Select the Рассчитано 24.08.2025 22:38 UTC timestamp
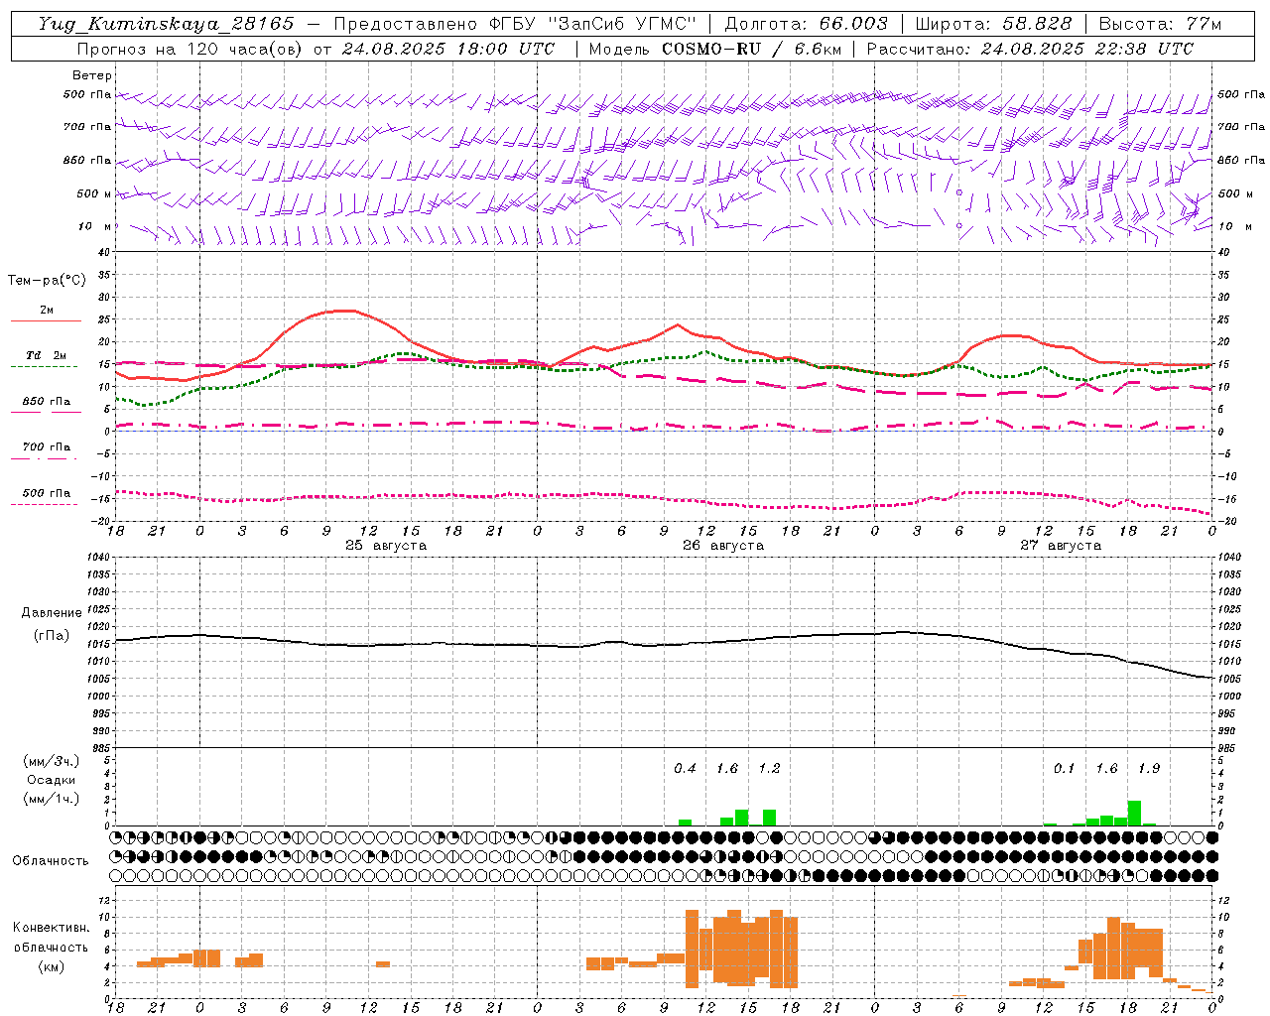This screenshot has width=1270, height=1016. [x=1030, y=49]
